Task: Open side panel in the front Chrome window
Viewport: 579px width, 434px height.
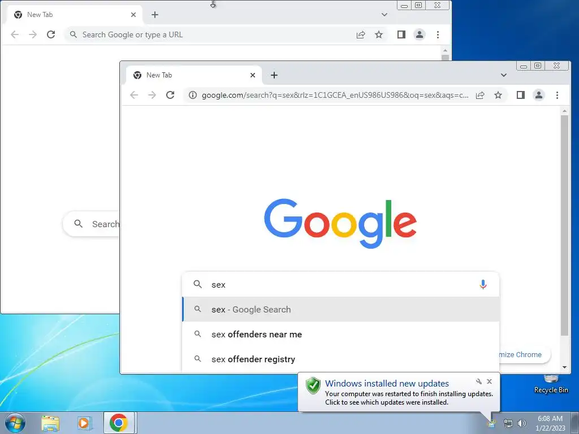Action: pyautogui.click(x=521, y=95)
